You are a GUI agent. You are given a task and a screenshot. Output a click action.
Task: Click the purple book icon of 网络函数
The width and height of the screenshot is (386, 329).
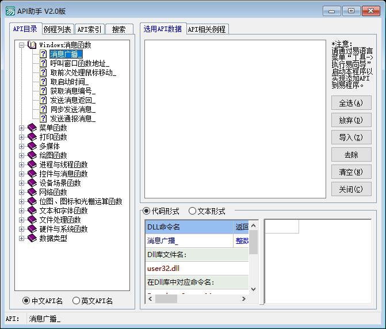[x=32, y=192]
